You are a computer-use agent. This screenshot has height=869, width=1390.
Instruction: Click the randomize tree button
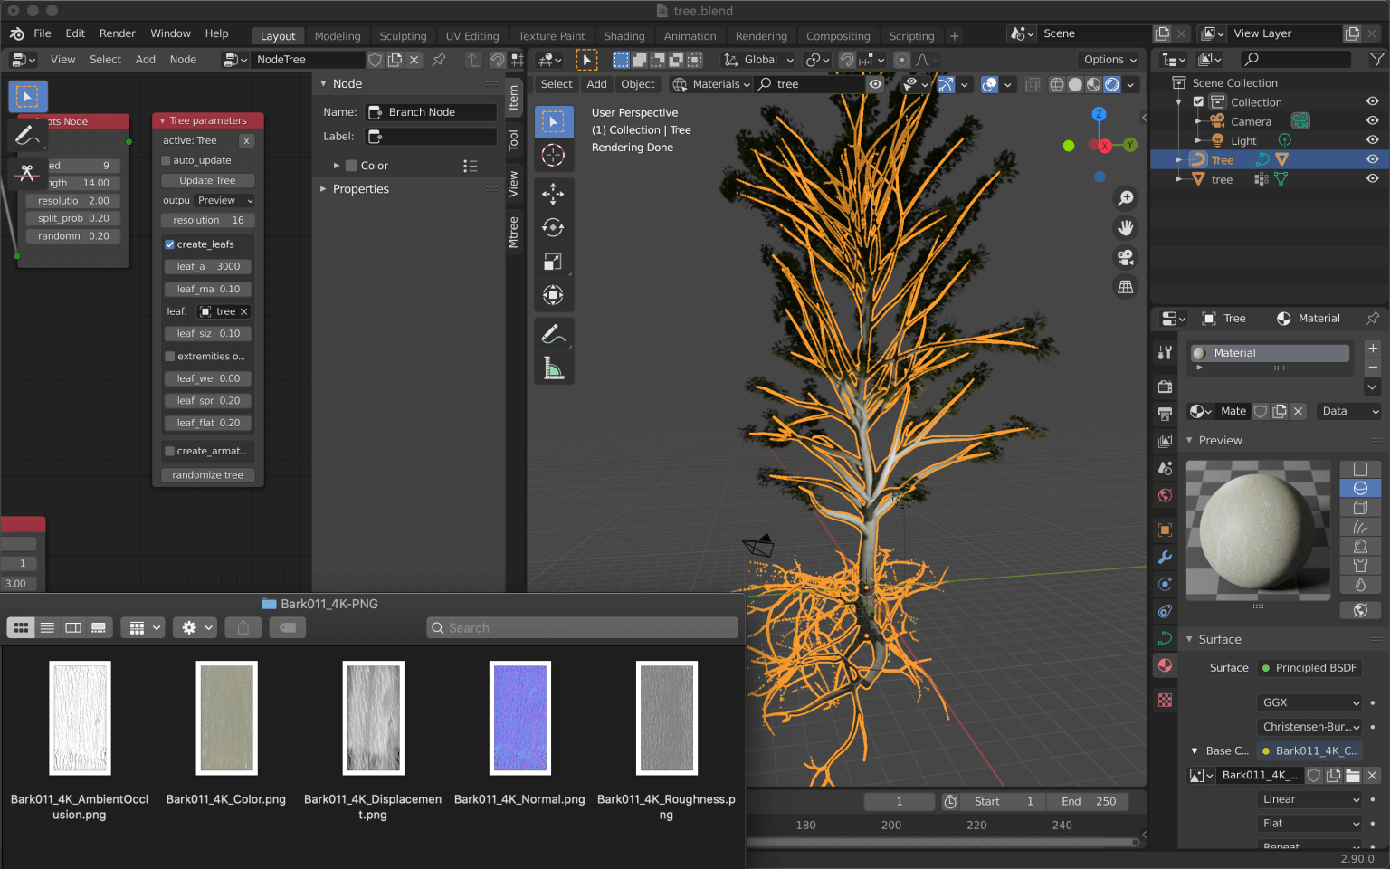(207, 474)
